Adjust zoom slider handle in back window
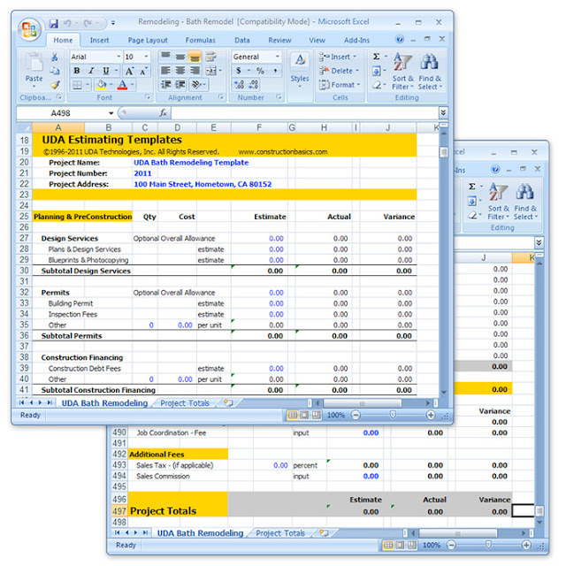This screenshot has height=566, width=566. 488,545
